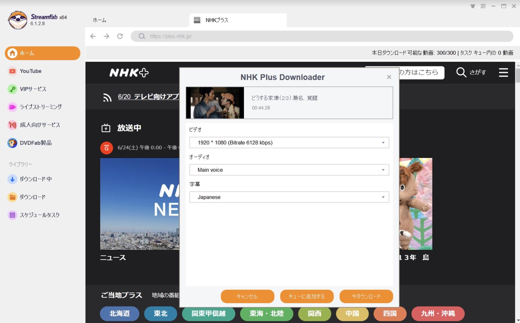
Task: Click the URL address field
Action: pyautogui.click(x=322, y=36)
